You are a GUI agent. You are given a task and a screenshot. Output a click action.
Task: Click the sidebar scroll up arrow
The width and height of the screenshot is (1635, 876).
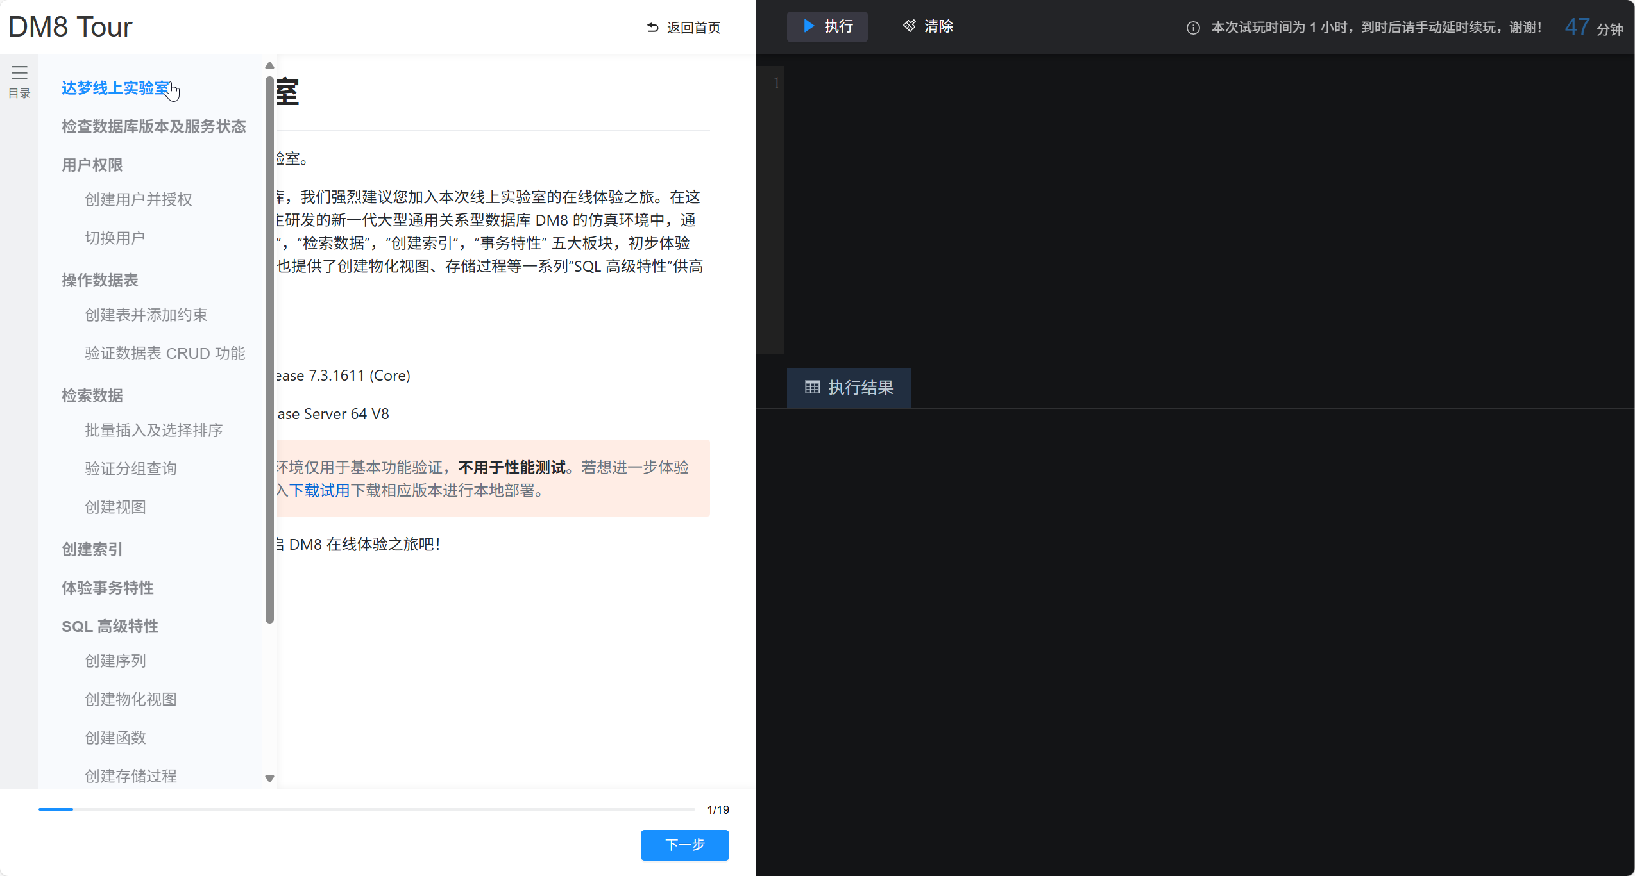[x=269, y=65]
